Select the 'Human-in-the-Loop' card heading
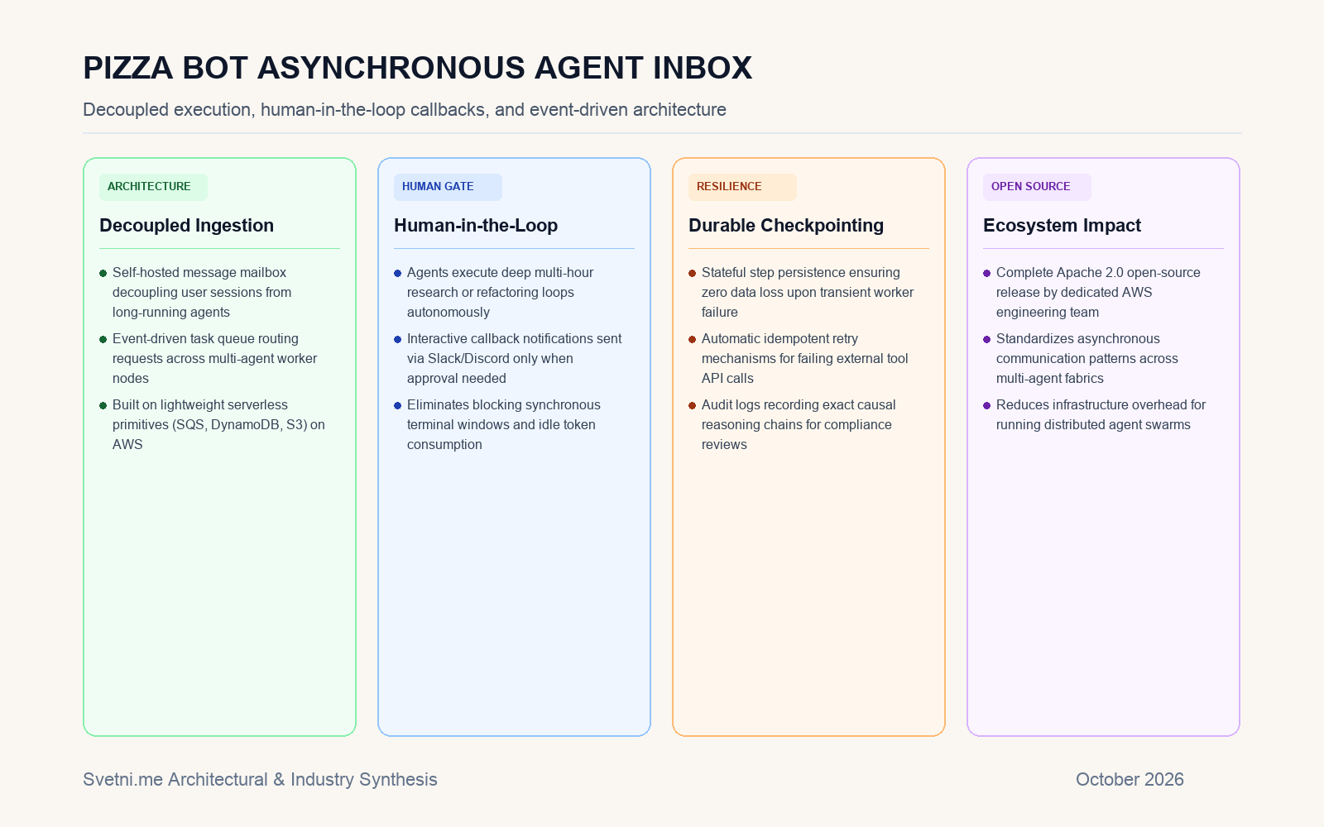Image resolution: width=1324 pixels, height=827 pixels. click(x=476, y=226)
